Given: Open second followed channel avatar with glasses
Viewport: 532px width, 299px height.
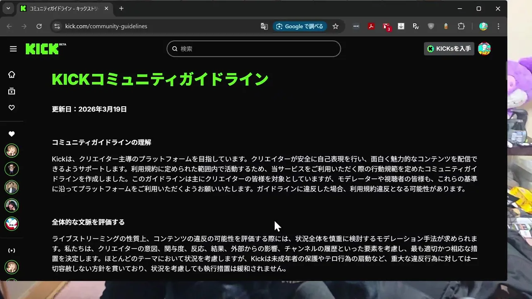Looking at the screenshot, I should pos(12,169).
